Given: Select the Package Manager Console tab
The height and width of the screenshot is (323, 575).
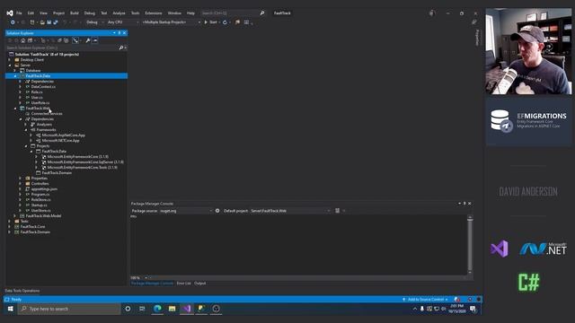Looking at the screenshot, I should (152, 284).
